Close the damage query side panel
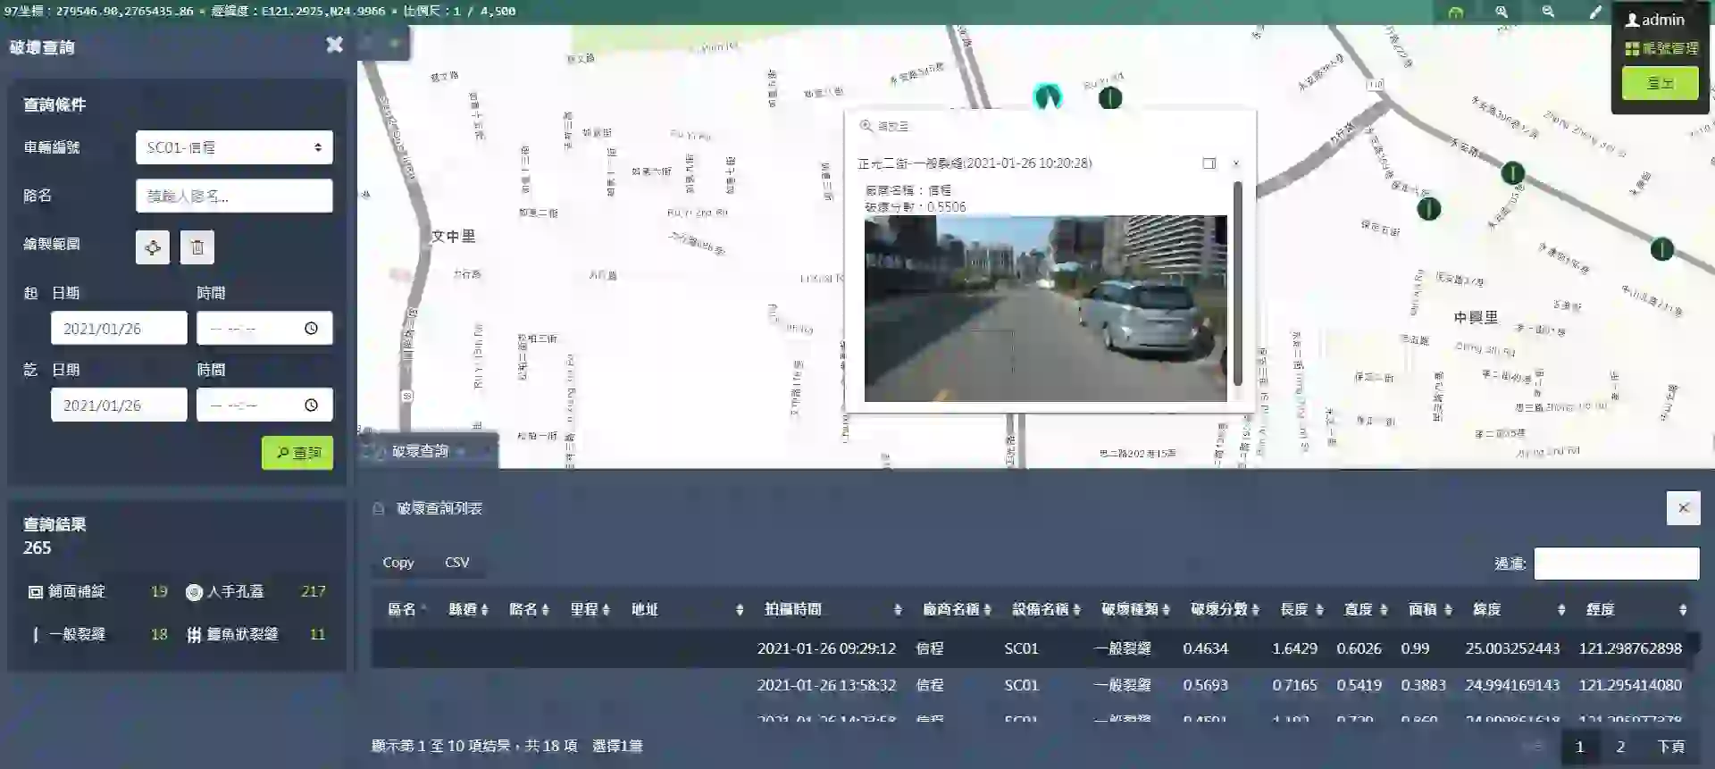 pyautogui.click(x=334, y=45)
